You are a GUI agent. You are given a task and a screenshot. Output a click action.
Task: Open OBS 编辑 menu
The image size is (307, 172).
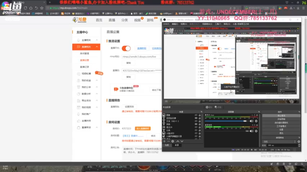[175, 24]
